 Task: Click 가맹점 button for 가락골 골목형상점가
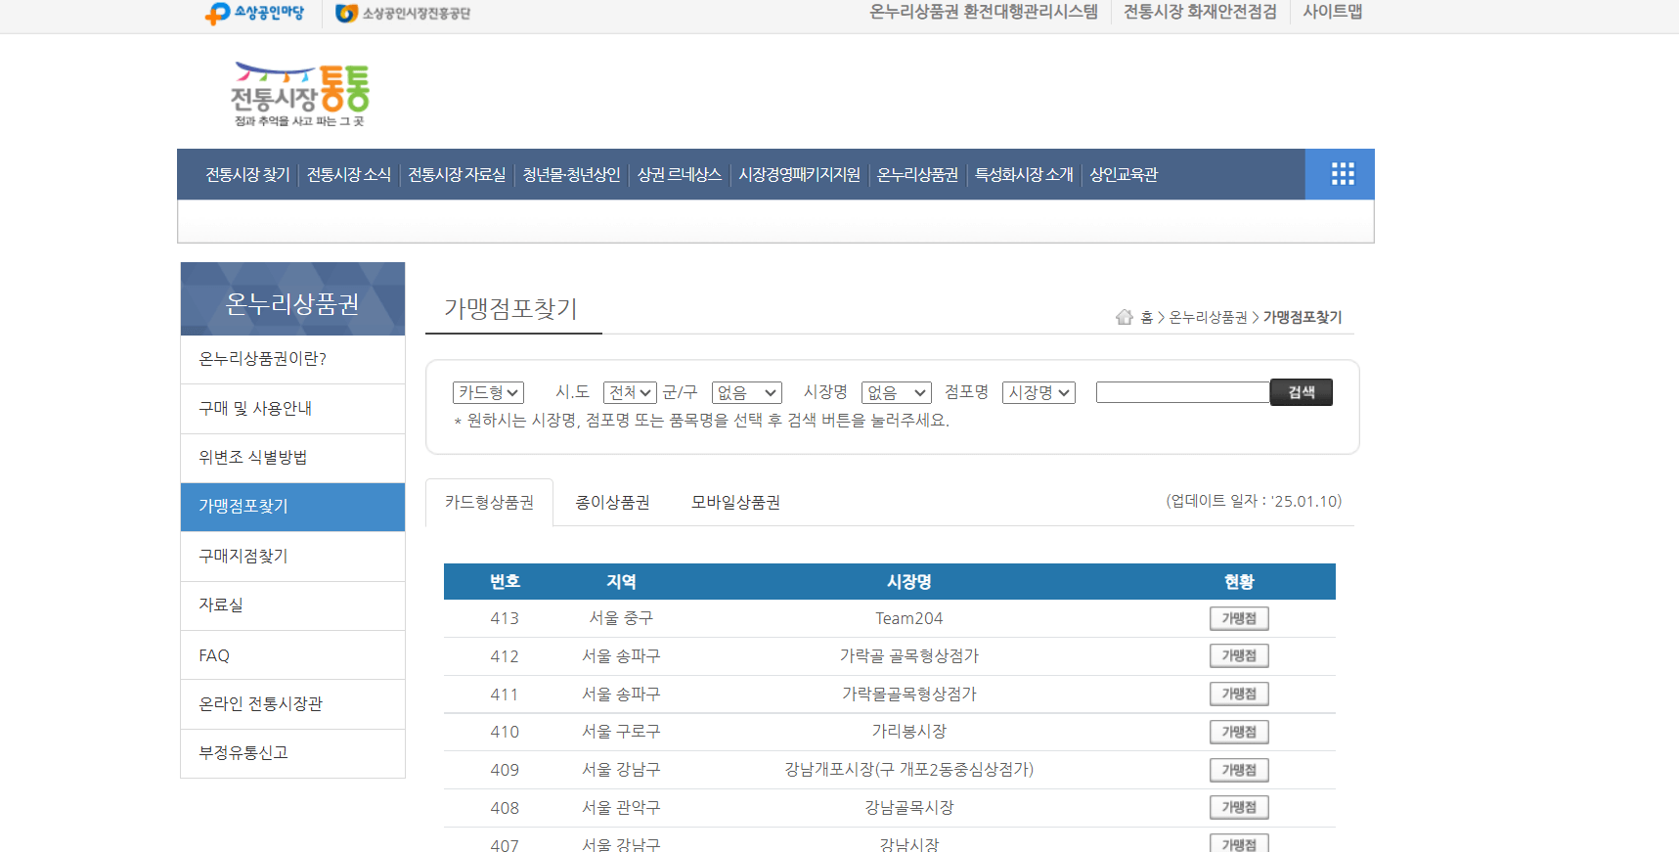click(x=1239, y=655)
